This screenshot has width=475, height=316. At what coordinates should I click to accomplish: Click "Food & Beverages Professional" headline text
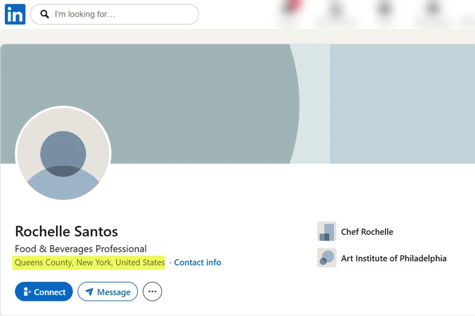click(x=81, y=249)
